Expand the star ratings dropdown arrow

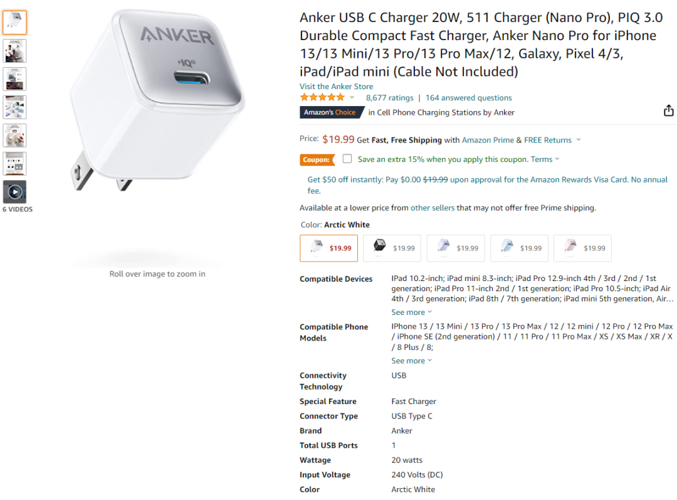point(352,98)
